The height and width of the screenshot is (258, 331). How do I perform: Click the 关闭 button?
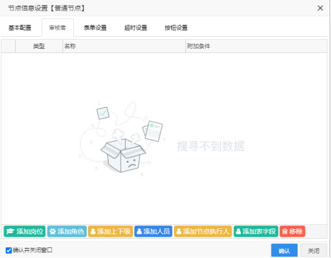click(314, 250)
